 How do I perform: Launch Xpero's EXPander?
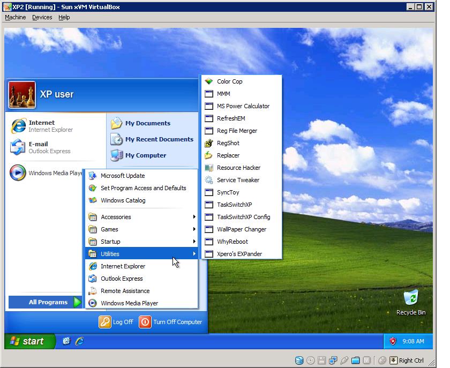[x=242, y=254]
